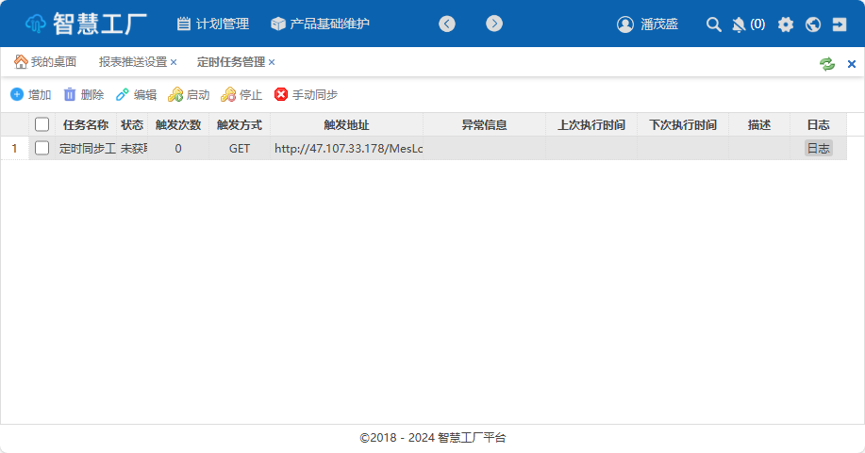The image size is (865, 453).
Task: Sort by the 触发次数 column header
Action: [177, 124]
